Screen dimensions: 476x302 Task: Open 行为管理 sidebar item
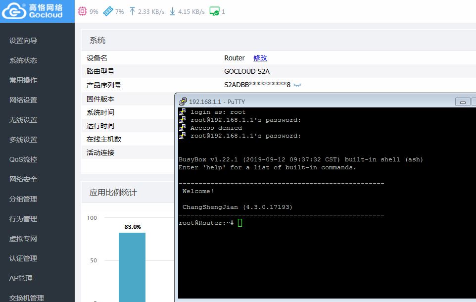pyautogui.click(x=23, y=219)
